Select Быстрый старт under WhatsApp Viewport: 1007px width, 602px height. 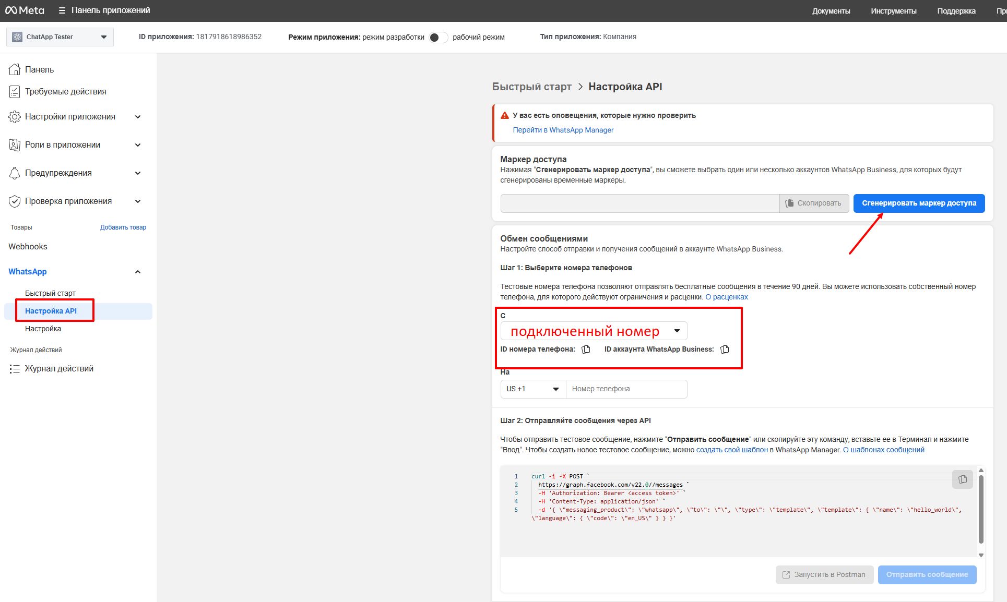tap(50, 293)
